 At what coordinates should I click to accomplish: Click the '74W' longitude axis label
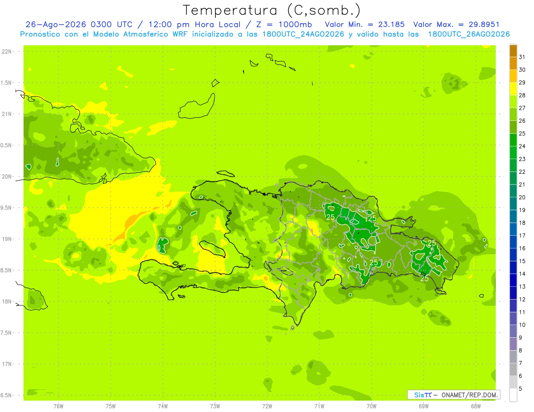pyautogui.click(x=163, y=406)
